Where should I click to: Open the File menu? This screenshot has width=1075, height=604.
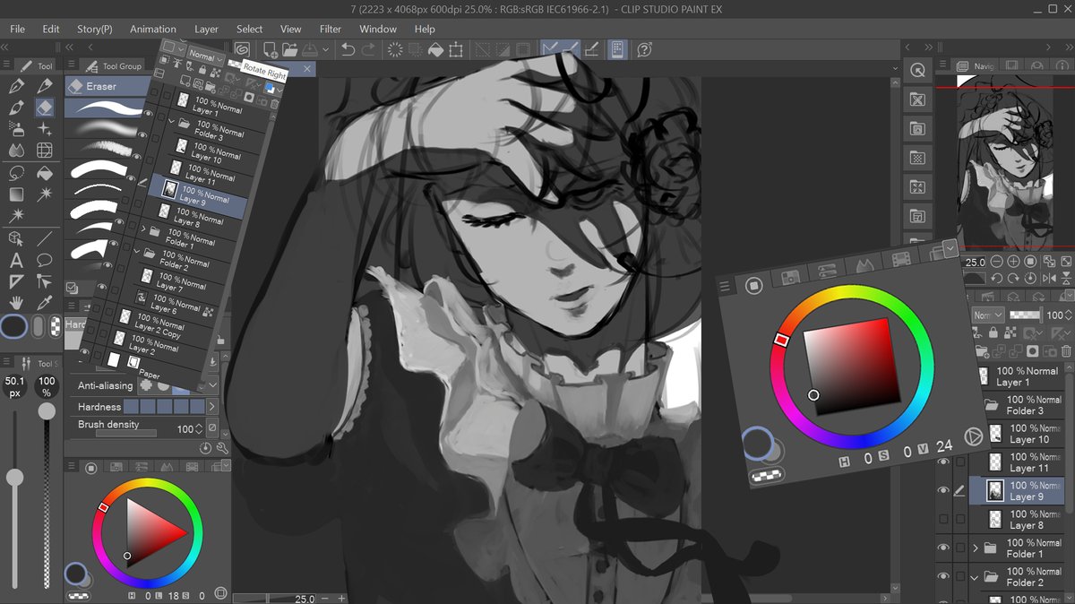pyautogui.click(x=17, y=29)
